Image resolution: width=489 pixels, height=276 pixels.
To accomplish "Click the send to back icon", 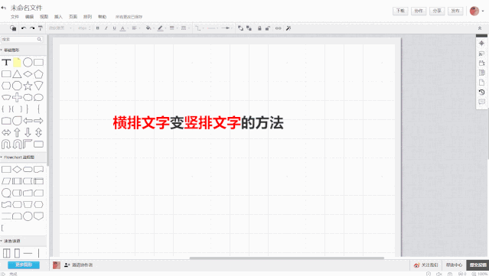I will tap(249, 28).
